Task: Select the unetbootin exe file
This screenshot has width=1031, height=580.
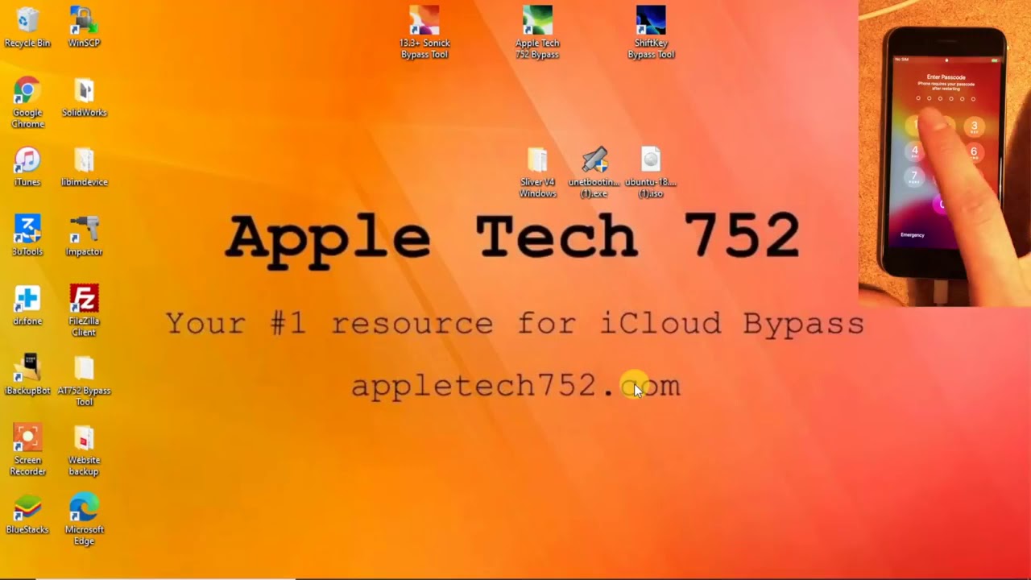Action: coord(594,172)
